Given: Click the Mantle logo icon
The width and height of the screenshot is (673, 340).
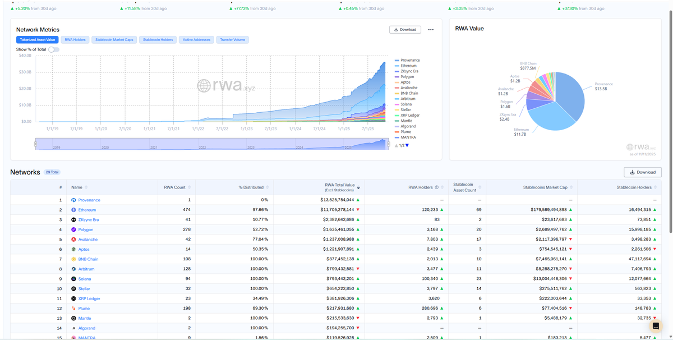Looking at the screenshot, I should [73, 318].
